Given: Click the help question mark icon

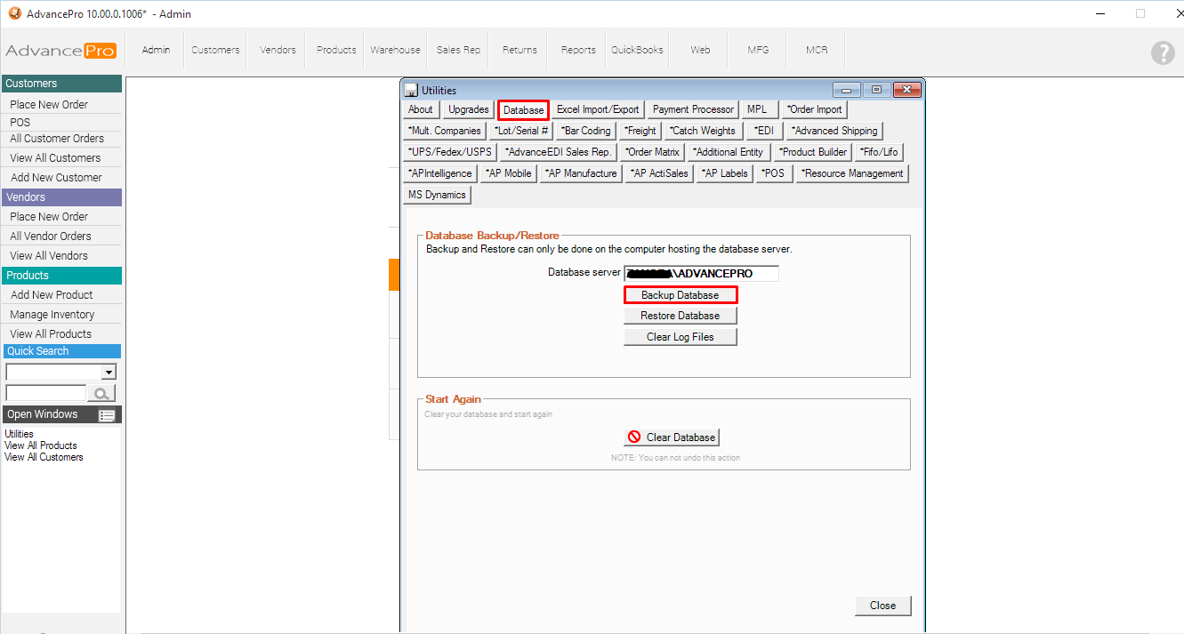Looking at the screenshot, I should 1163,52.
